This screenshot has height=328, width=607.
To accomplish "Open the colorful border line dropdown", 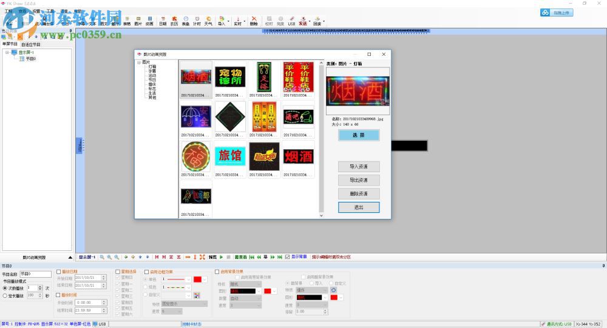I will pos(189,287).
